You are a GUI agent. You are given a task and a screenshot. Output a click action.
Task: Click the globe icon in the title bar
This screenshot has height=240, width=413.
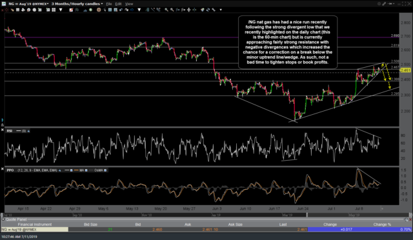click(379, 4)
